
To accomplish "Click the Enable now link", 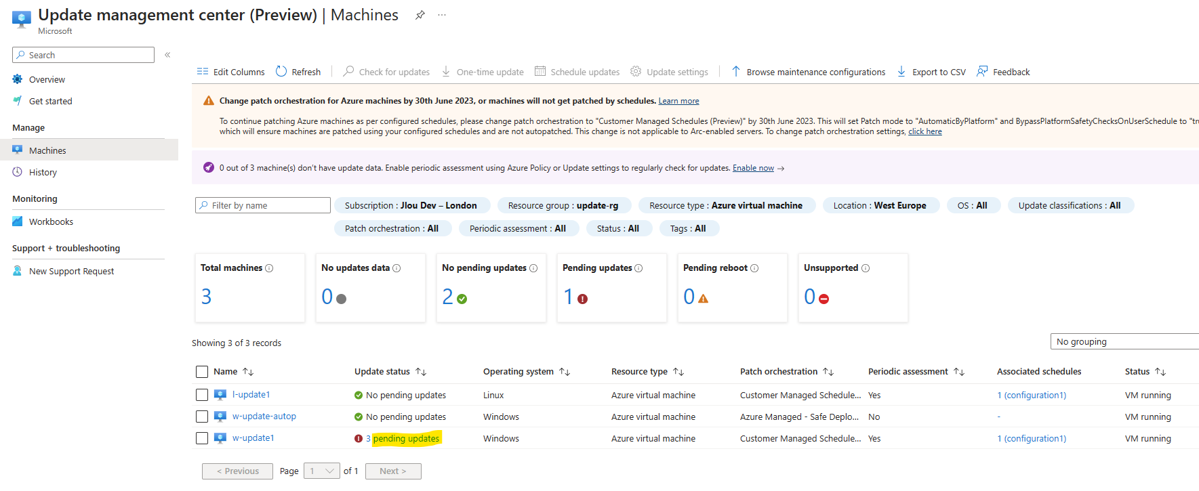I will click(753, 168).
